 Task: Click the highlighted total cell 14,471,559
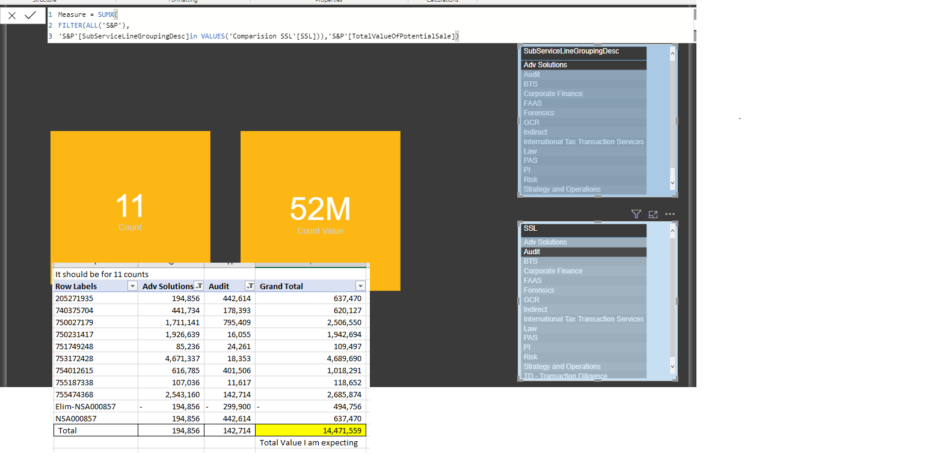click(311, 430)
